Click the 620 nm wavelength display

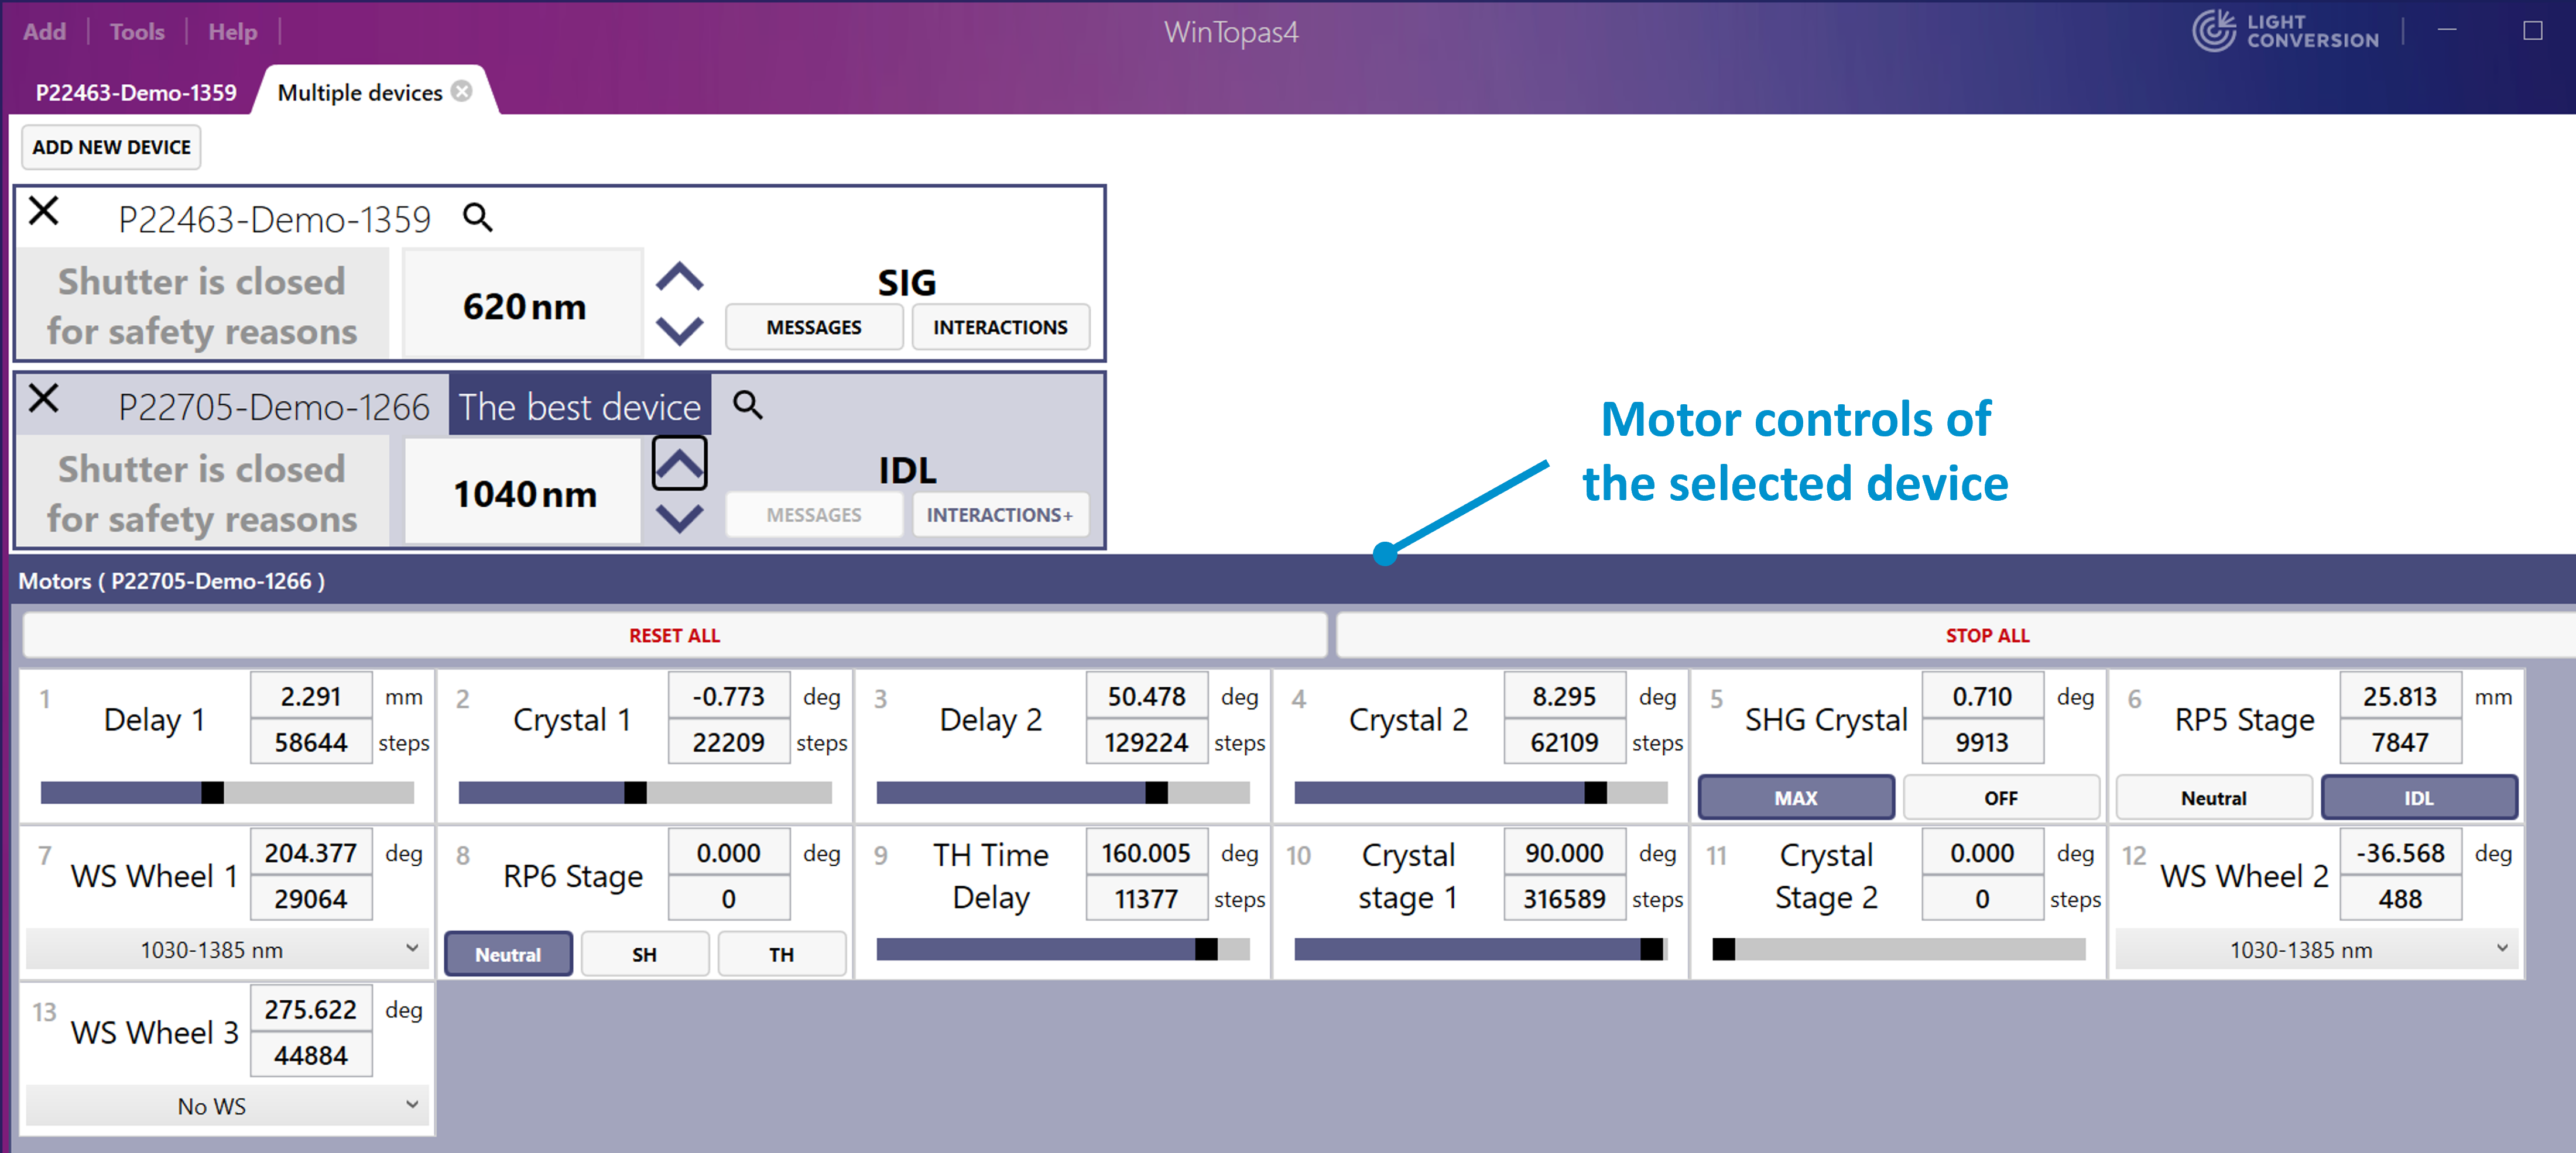point(524,305)
